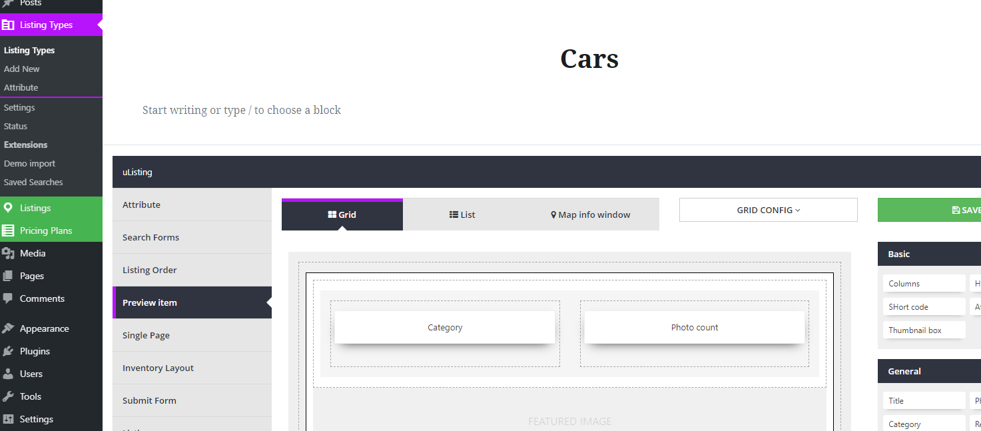981x431 pixels.
Task: Switch to Map info window tab
Action: 590,215
